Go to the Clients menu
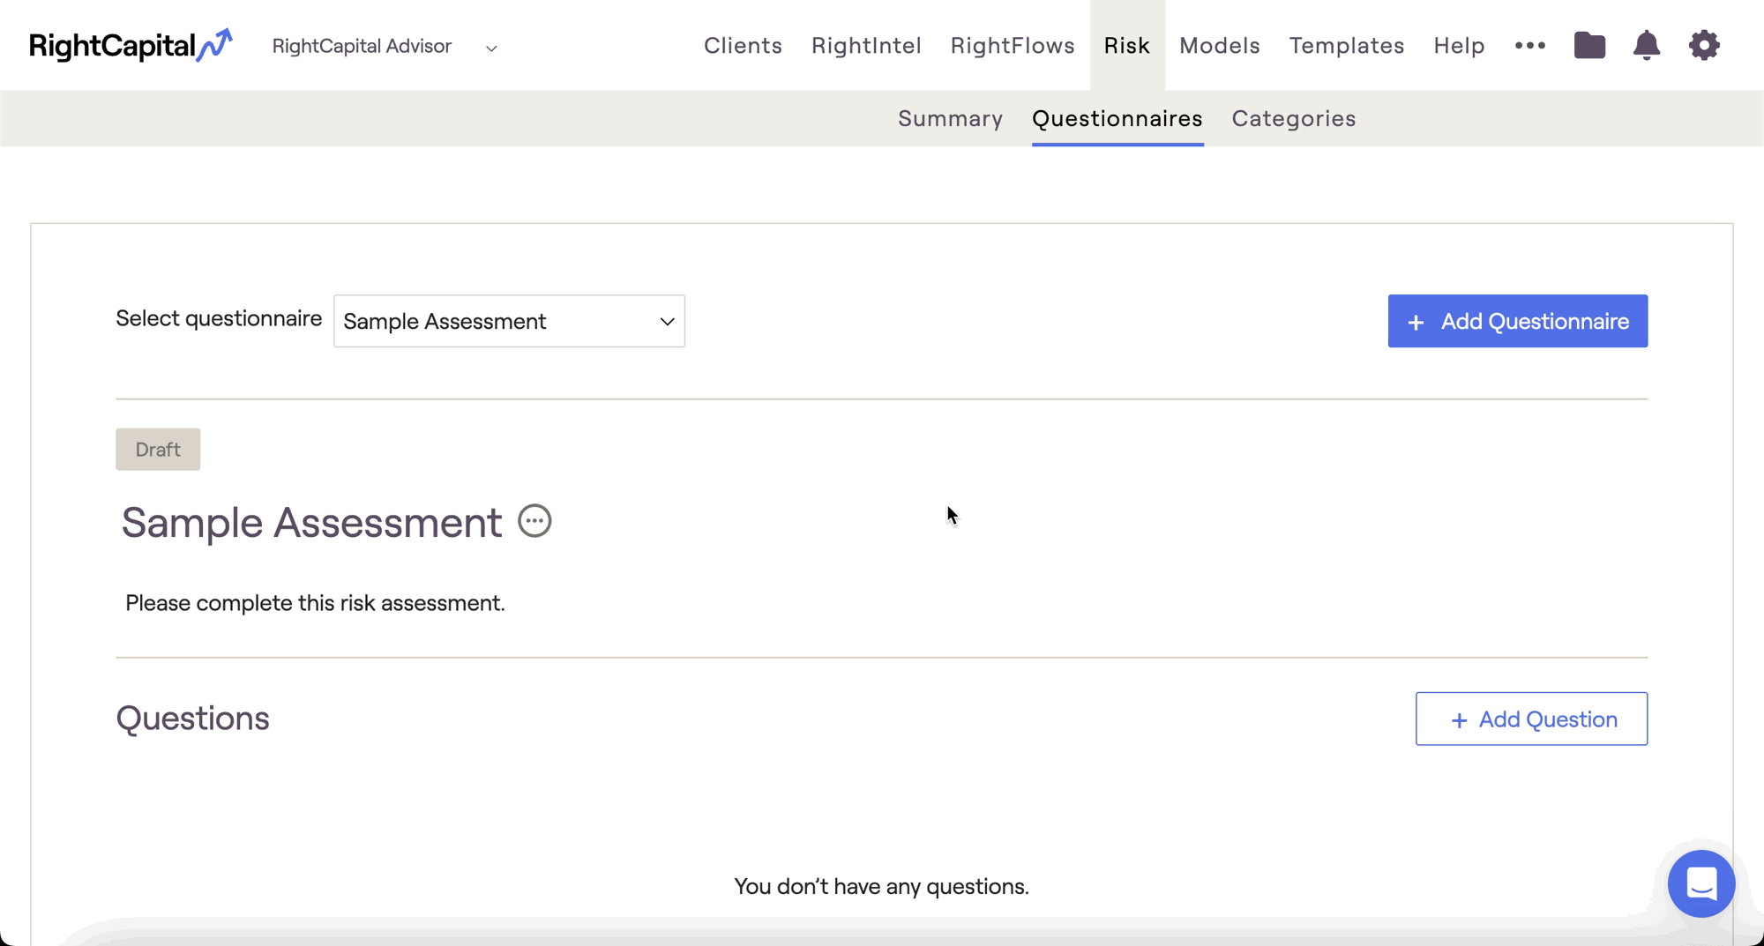This screenshot has width=1764, height=946. pyautogui.click(x=743, y=45)
